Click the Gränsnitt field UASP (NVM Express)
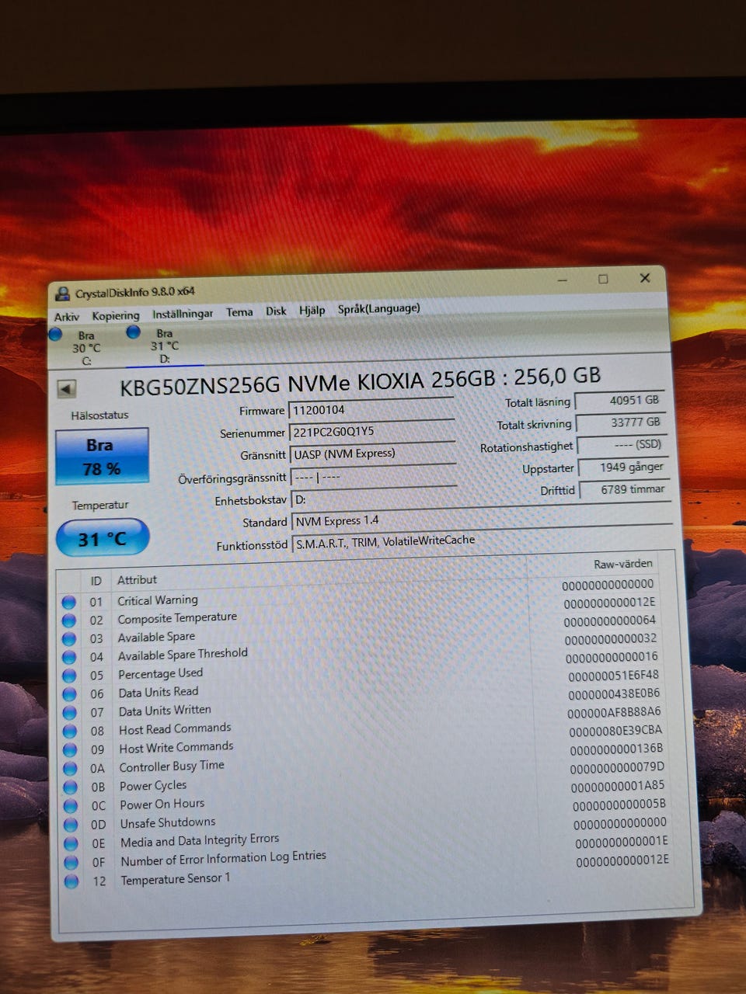Screen dimensions: 746x994 [373, 453]
